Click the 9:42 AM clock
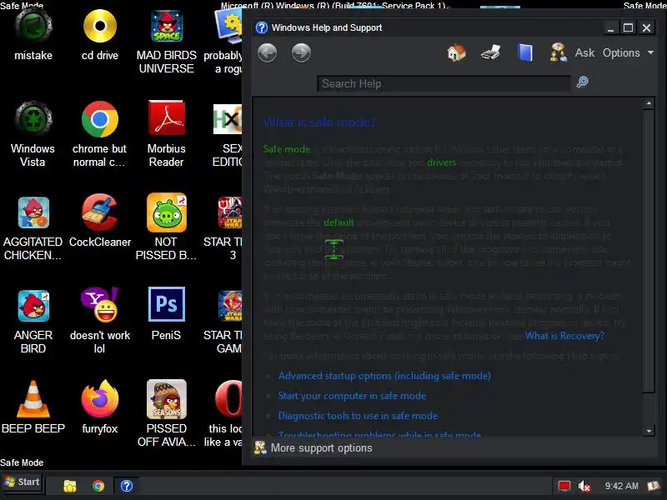 pyautogui.click(x=621, y=486)
